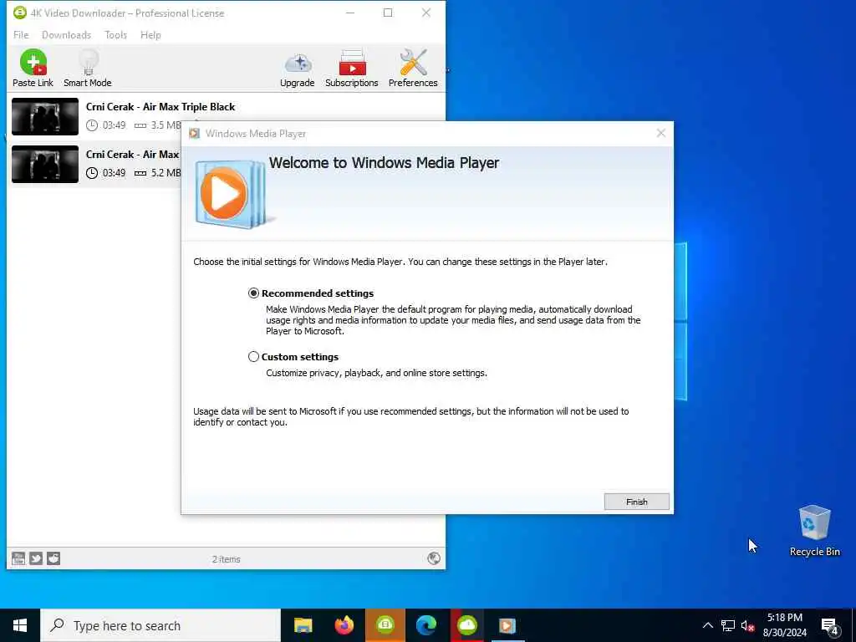Screen dimensions: 856x642
Task: Open the File menu in 4K Video Downloader
Action: tap(21, 35)
